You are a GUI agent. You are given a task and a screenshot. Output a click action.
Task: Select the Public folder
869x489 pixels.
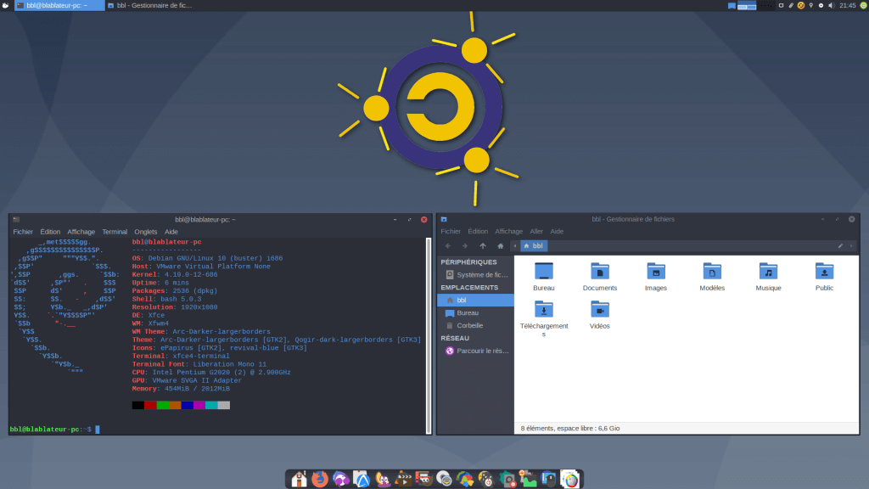[824, 277]
